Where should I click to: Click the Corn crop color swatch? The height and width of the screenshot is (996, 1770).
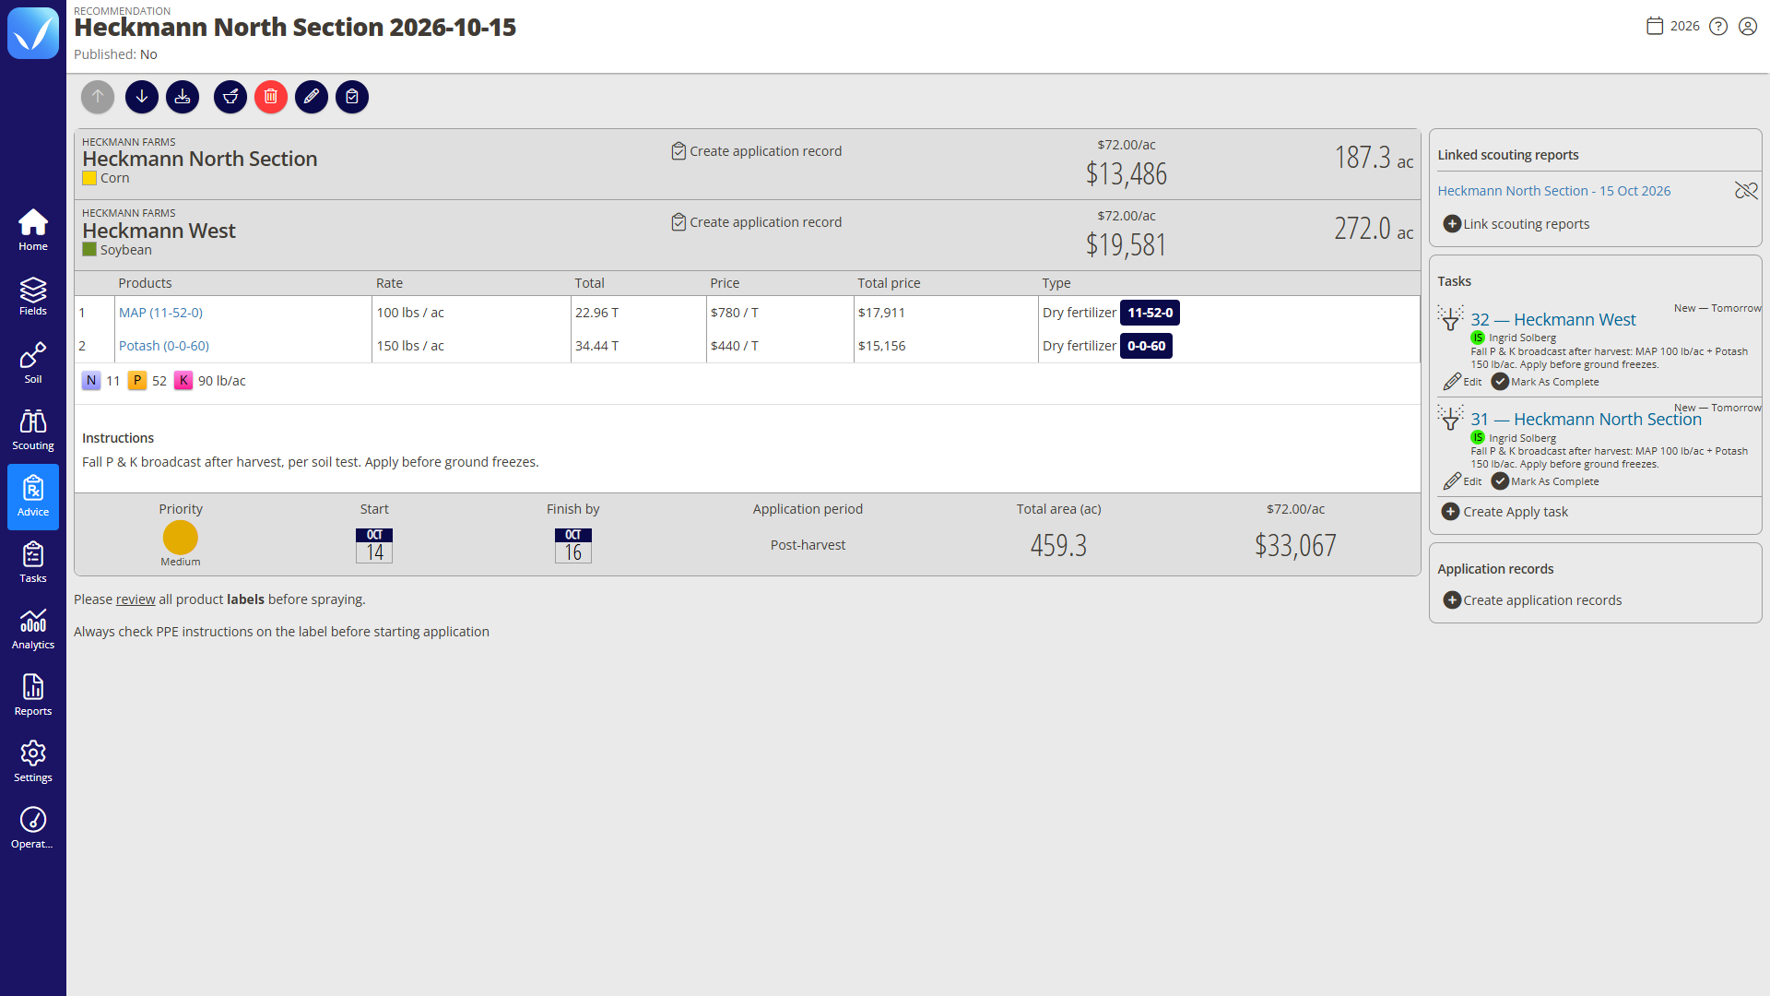(x=89, y=179)
